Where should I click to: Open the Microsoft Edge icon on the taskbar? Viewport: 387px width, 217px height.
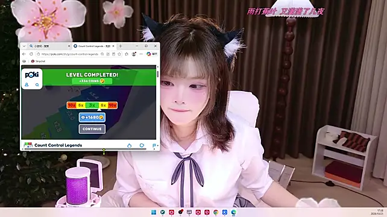pos(233,212)
